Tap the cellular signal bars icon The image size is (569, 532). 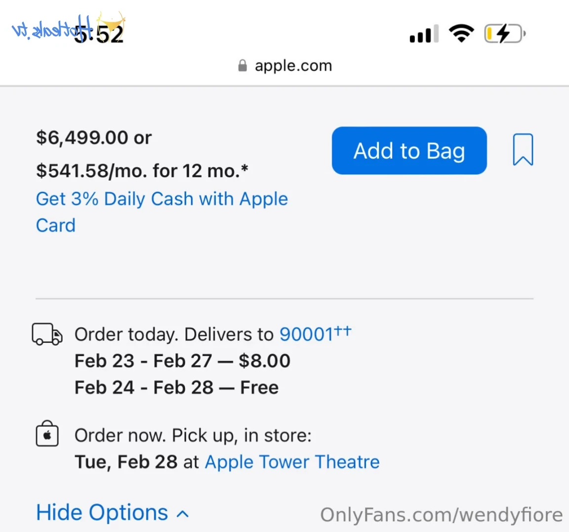424,34
